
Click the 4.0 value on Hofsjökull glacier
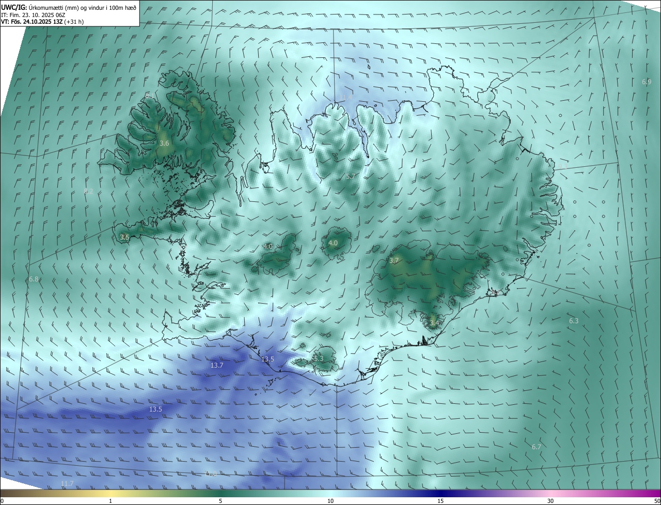pyautogui.click(x=333, y=243)
